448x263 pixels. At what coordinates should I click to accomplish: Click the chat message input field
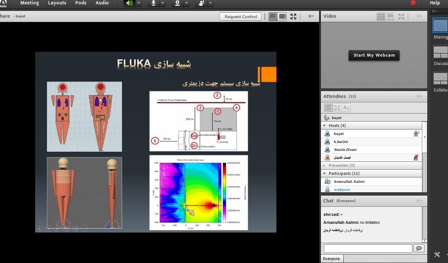[368, 248]
